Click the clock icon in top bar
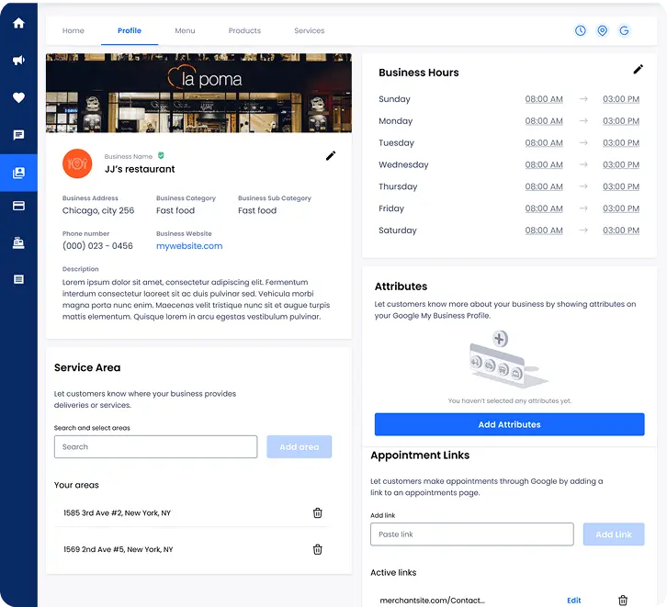 [x=581, y=30]
